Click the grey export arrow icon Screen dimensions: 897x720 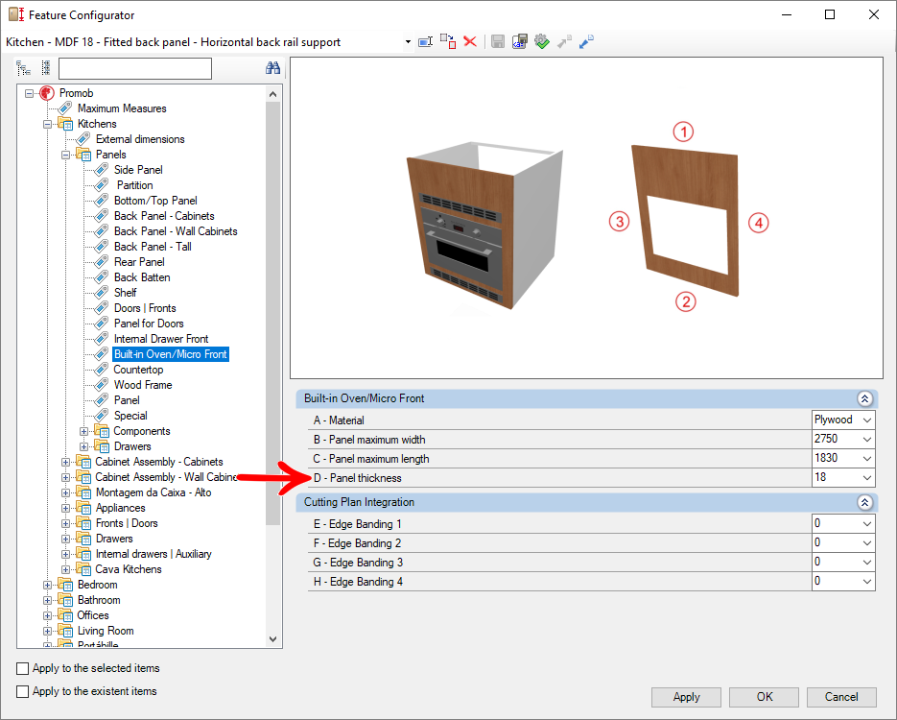pos(564,42)
